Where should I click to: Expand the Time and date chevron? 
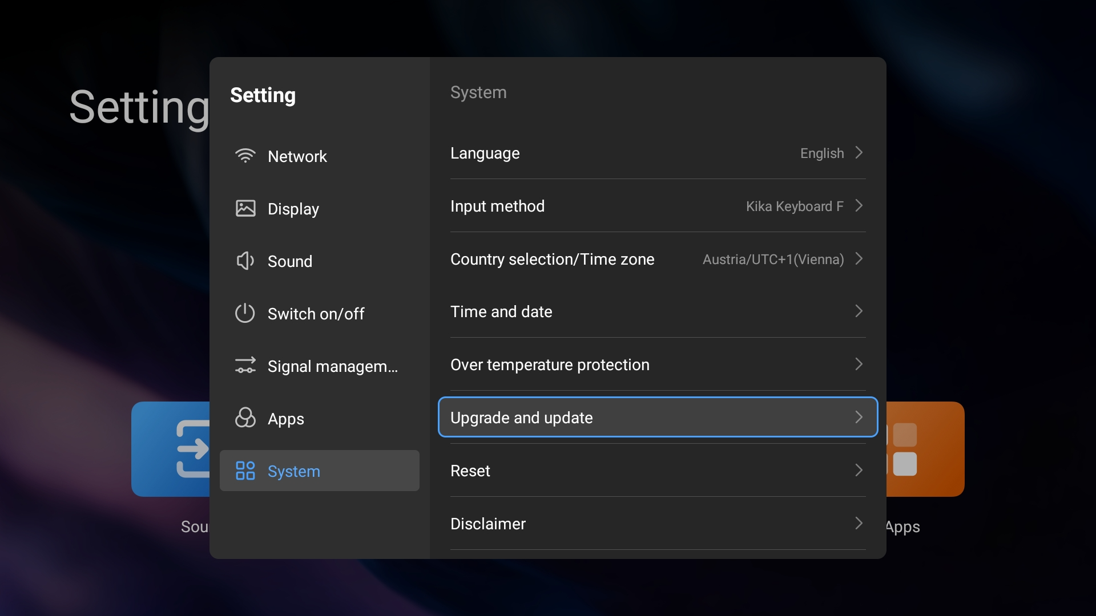click(x=859, y=311)
